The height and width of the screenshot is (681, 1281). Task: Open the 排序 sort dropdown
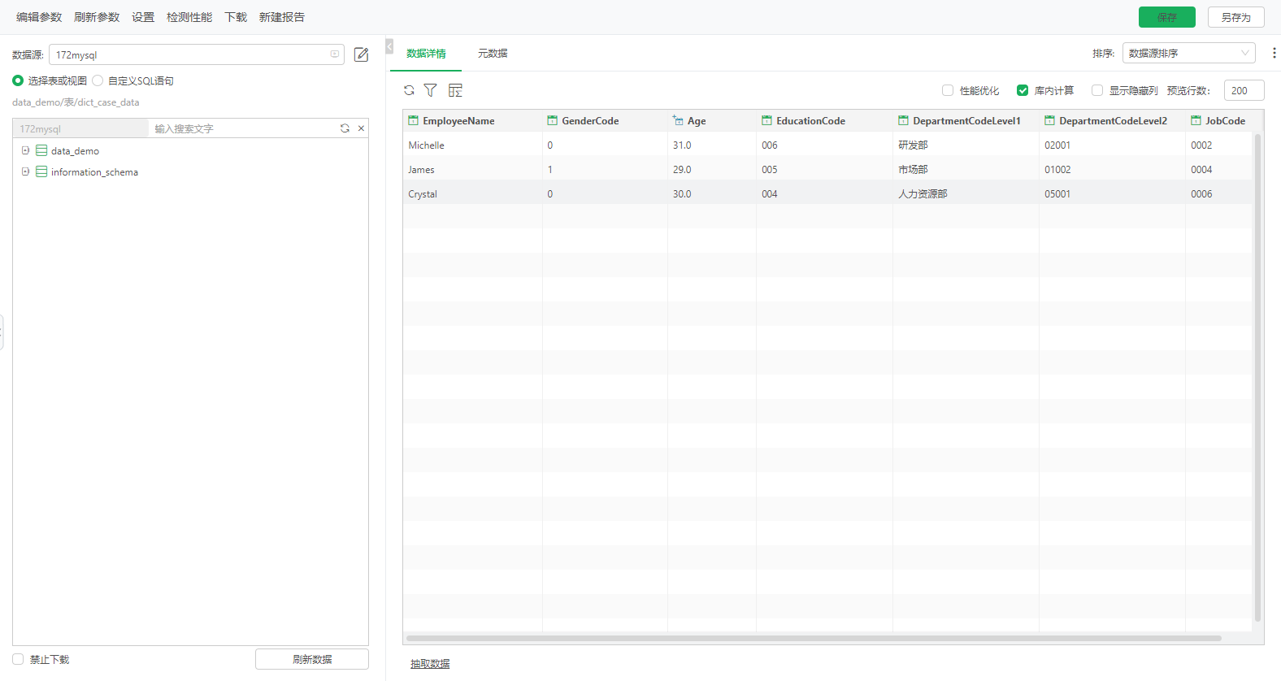pos(1188,53)
